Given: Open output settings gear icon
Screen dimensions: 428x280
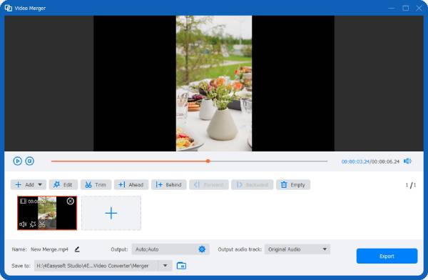Looking at the screenshot, I should click(x=202, y=249).
